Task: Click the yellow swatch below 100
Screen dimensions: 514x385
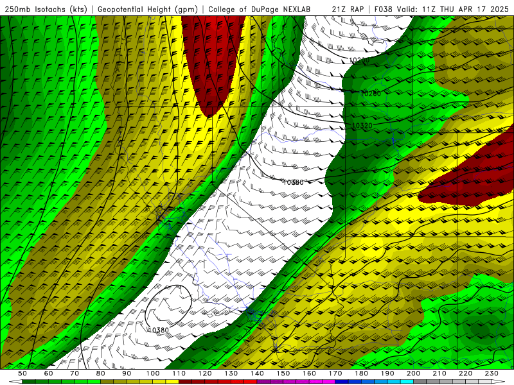Action: pos(159,382)
